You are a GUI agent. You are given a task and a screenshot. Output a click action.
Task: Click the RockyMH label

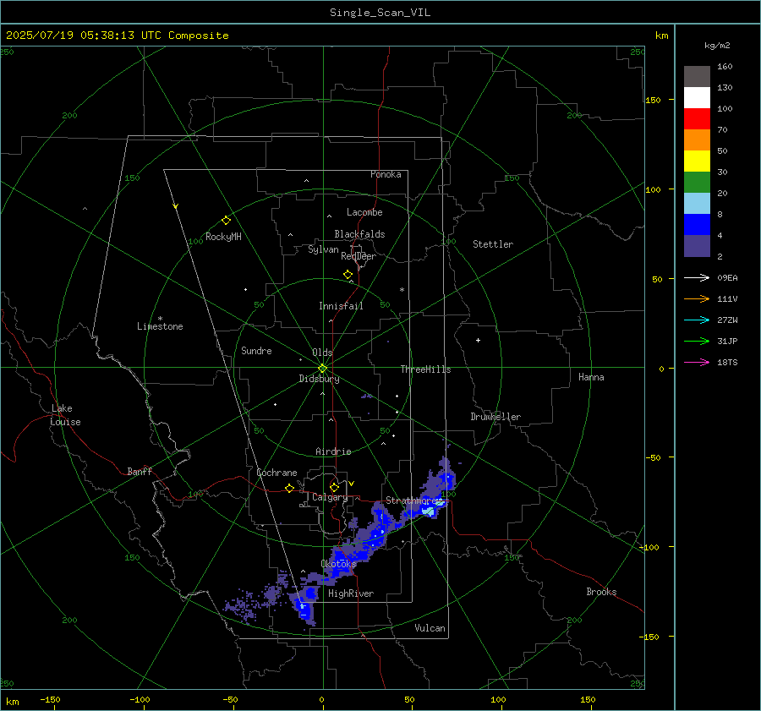(x=223, y=237)
